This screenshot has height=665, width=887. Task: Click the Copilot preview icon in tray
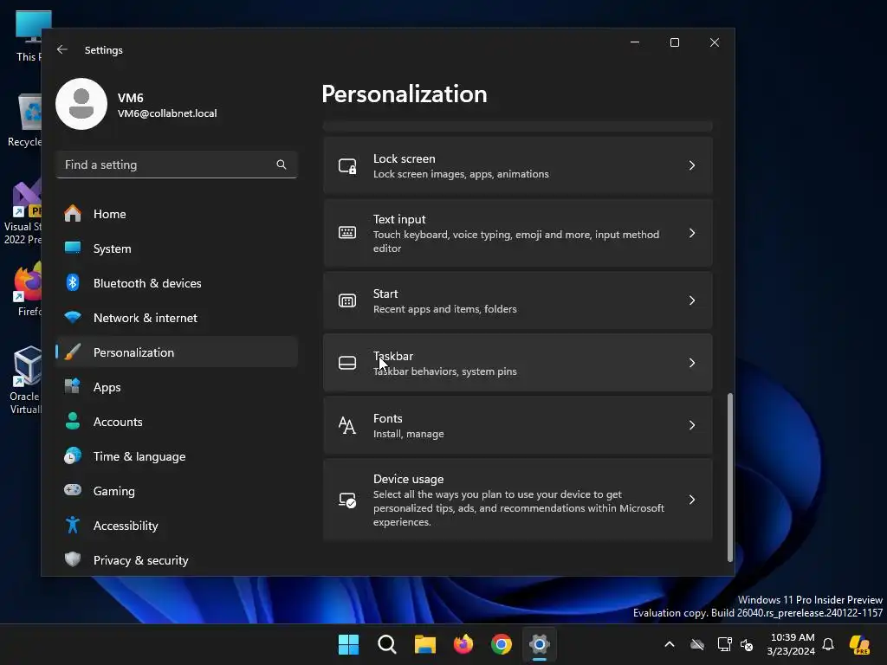click(x=859, y=644)
